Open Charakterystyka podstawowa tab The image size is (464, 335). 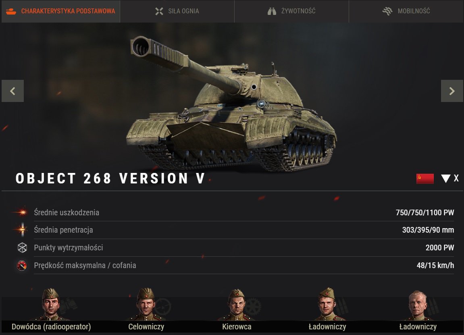[60, 11]
